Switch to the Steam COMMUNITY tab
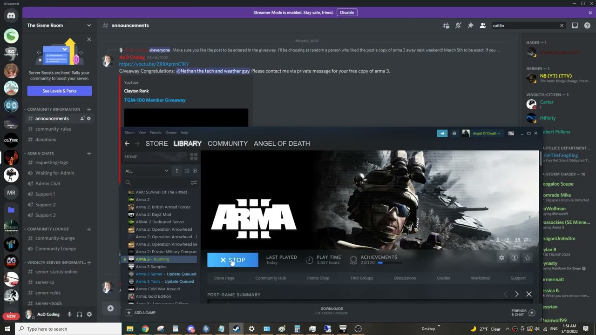The width and height of the screenshot is (596, 335). 228,143
